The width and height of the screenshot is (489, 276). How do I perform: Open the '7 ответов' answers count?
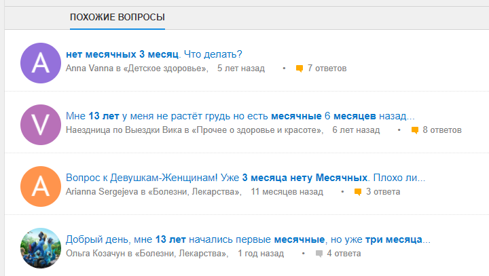[327, 68]
